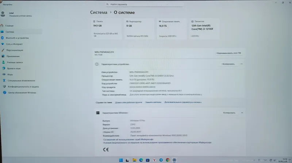
Task: Open Домен или рабочая группа link
Action: pyautogui.click(x=128, y=102)
